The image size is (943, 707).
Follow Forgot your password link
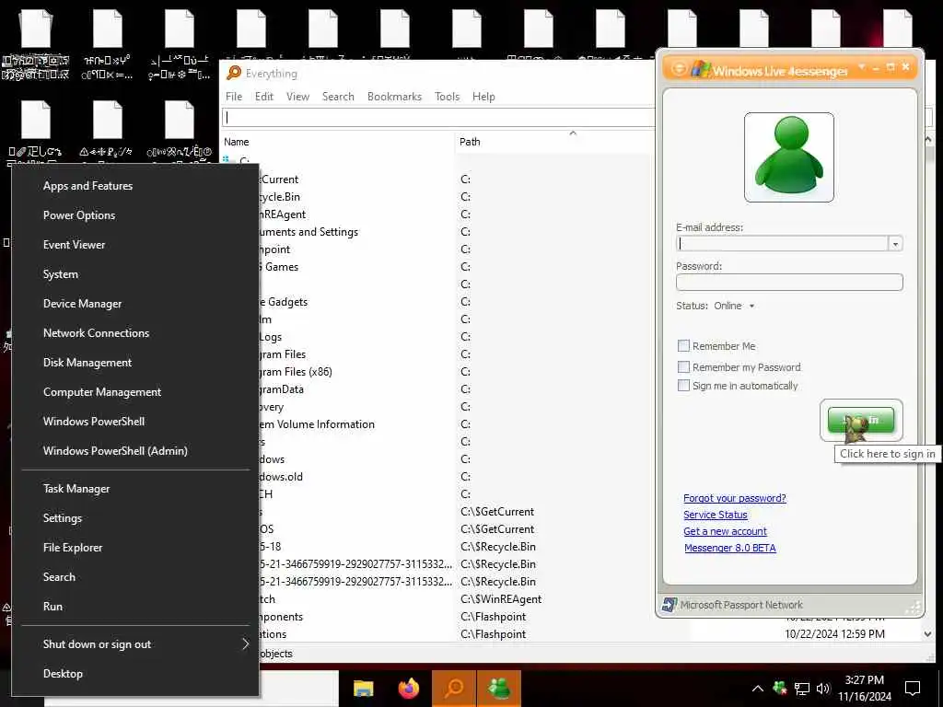pos(734,498)
